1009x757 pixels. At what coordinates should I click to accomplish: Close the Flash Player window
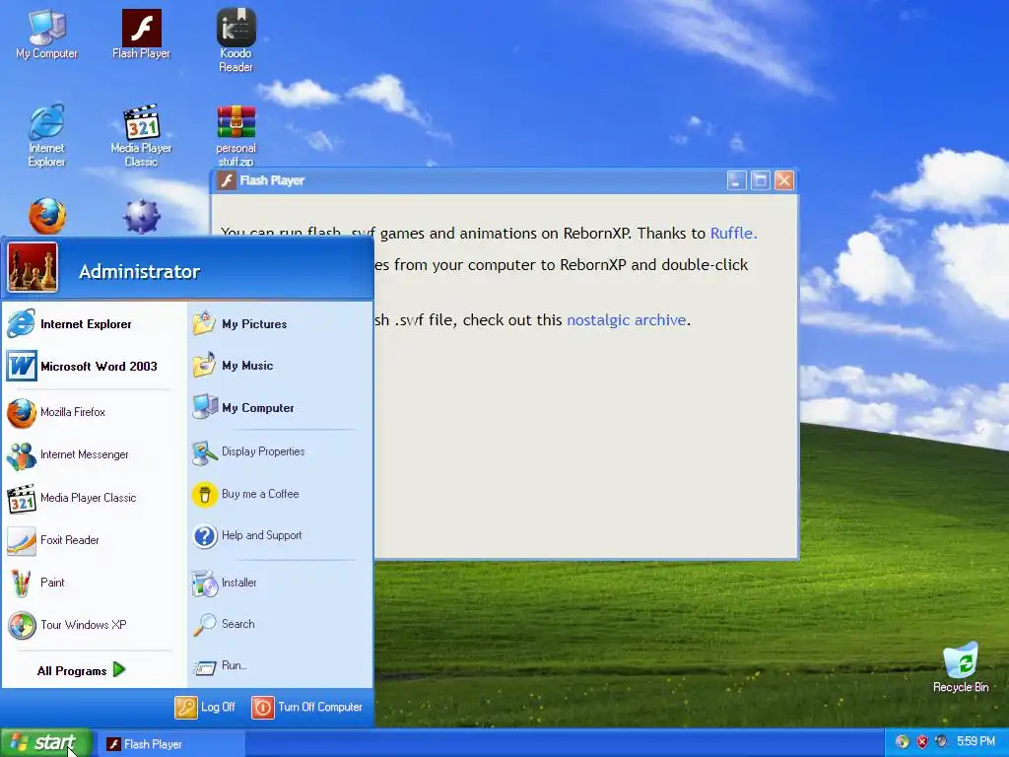click(783, 180)
